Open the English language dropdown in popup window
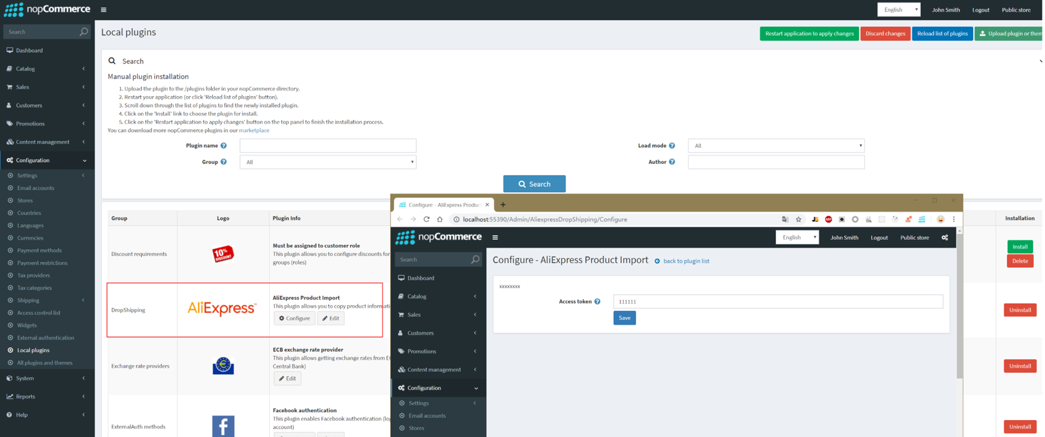 [x=797, y=237]
